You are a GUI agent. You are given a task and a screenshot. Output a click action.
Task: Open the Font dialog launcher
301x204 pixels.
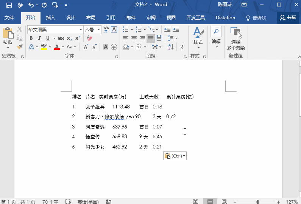tap(117, 57)
